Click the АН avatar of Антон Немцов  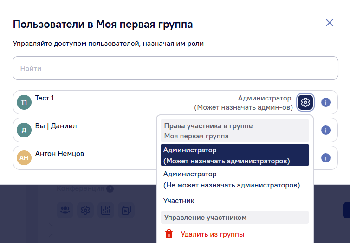(24, 158)
